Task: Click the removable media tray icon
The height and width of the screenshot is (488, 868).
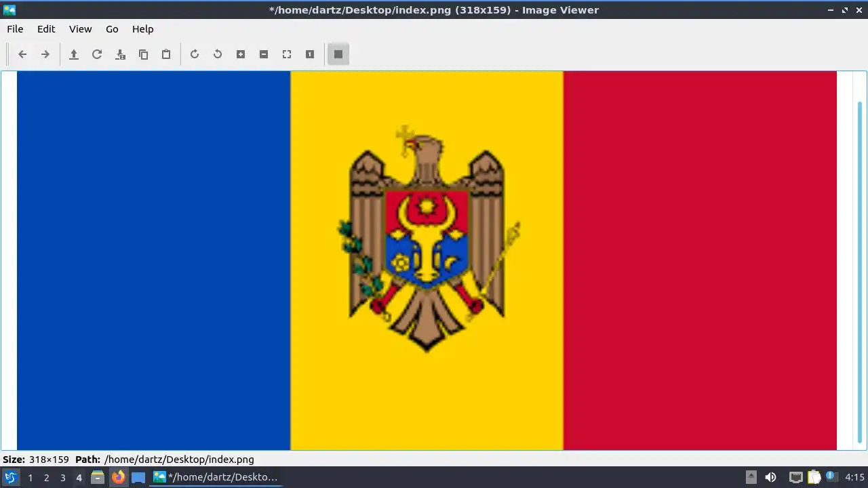Action: (751, 477)
